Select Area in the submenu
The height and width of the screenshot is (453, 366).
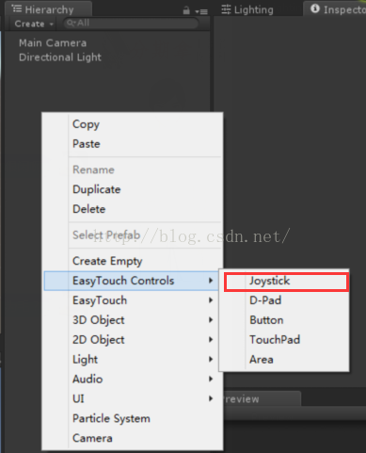tap(285, 360)
